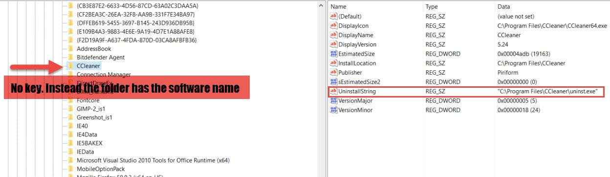Click the DWORD icon beside VersionMajor
The height and width of the screenshot is (177, 610).
click(334, 100)
